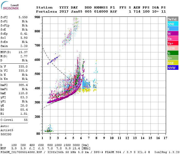Click the W purple legend swatch
This screenshot has width=180, height=154.
(x=173, y=34)
